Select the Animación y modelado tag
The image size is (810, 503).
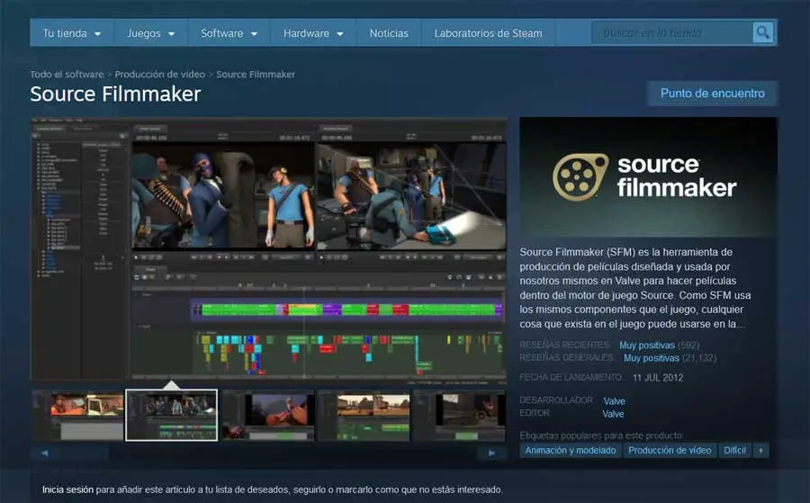coord(571,450)
